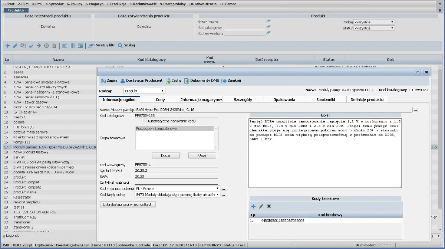Edit barcode with the pencil icon
This screenshot has width=445, height=249.
[x=261, y=206]
